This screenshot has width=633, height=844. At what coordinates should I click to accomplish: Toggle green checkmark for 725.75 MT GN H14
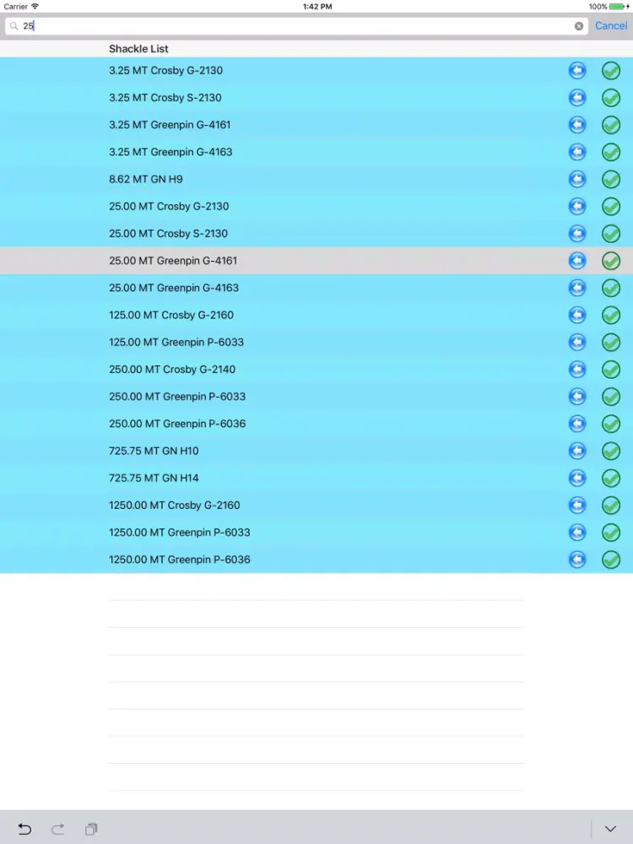click(611, 478)
